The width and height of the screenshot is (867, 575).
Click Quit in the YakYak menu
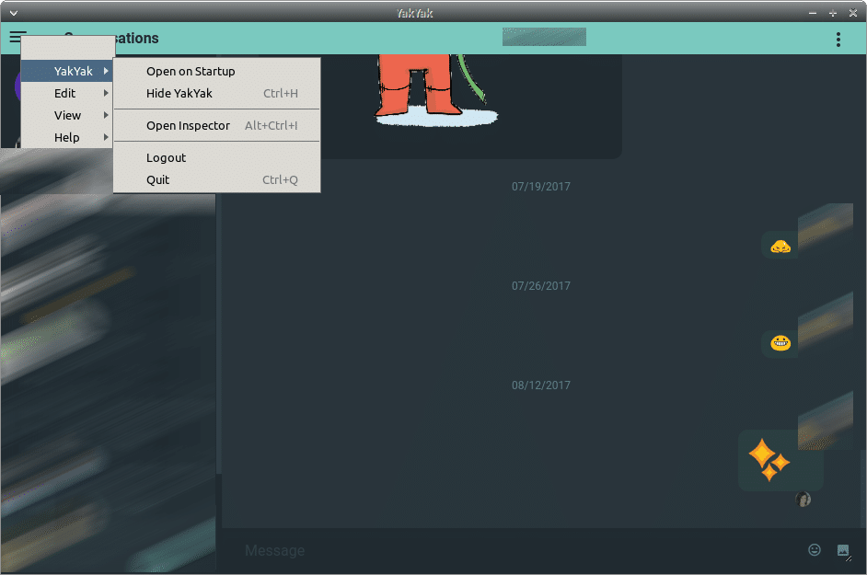pyautogui.click(x=217, y=179)
